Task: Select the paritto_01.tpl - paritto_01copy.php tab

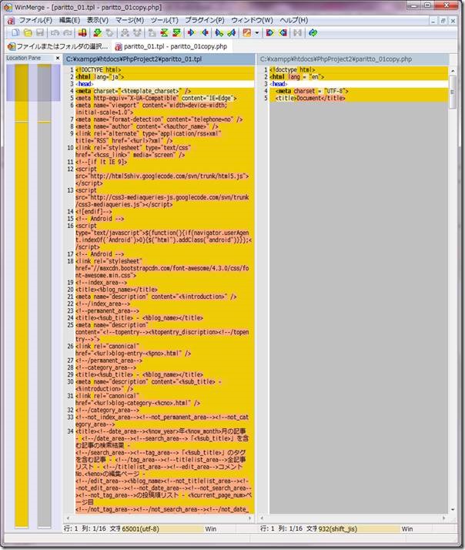Action: click(176, 46)
